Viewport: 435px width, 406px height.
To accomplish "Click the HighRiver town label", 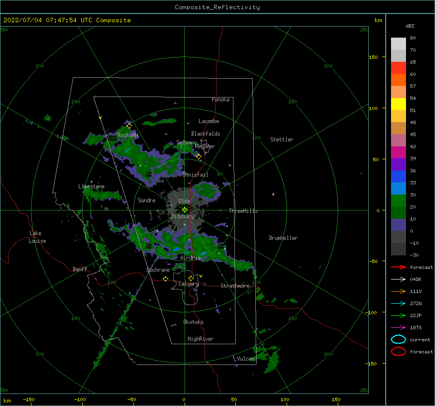I will tap(201, 339).
